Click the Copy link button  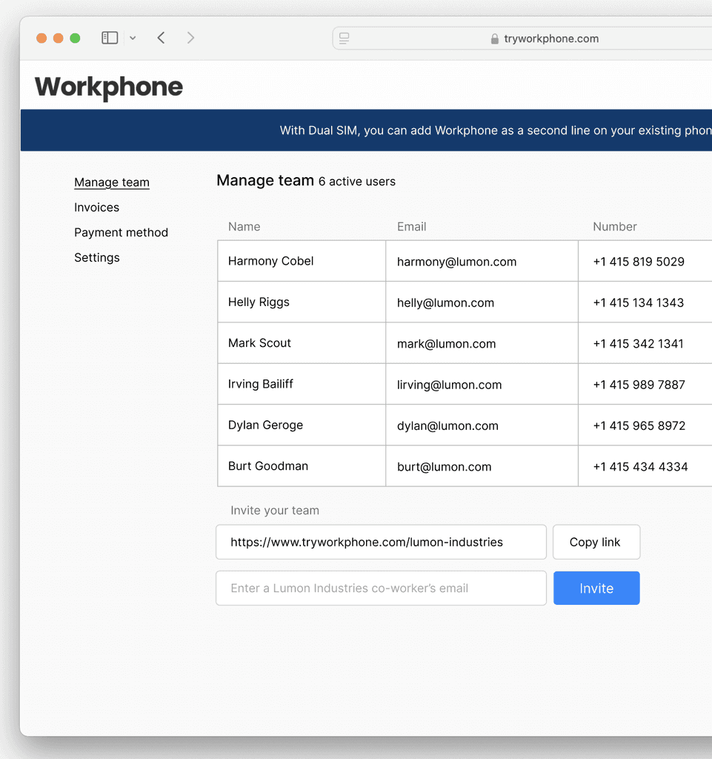[596, 542]
